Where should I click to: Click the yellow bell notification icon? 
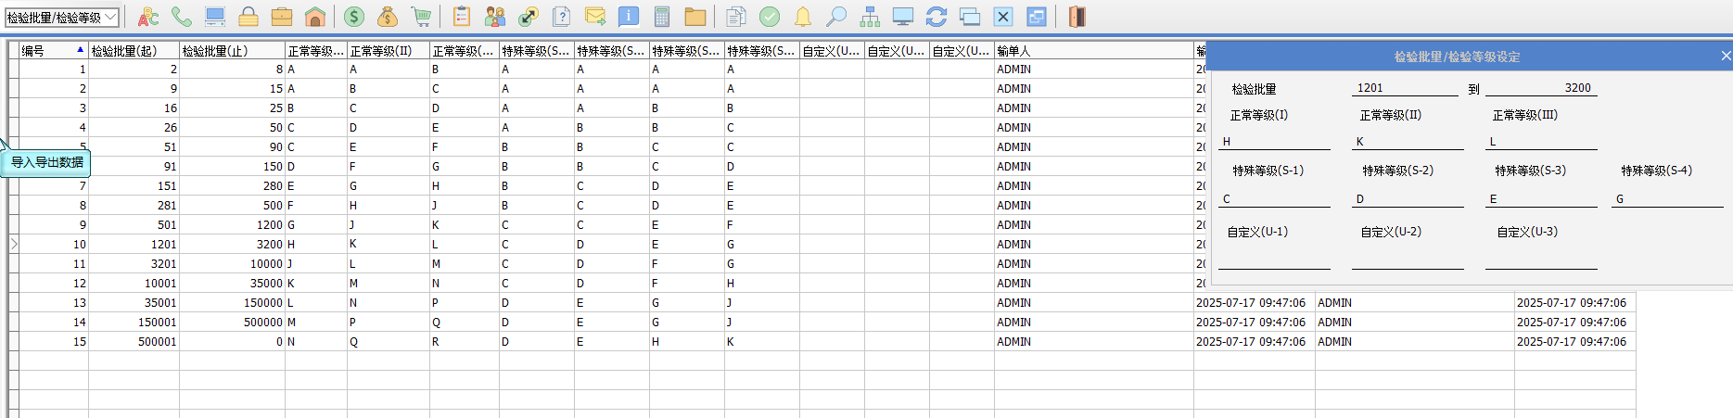pyautogui.click(x=802, y=17)
